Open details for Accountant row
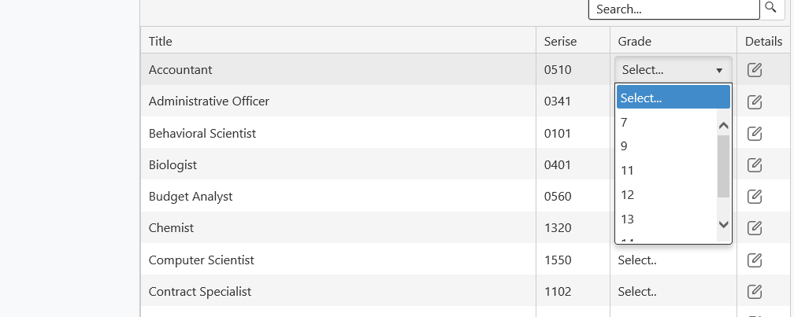This screenshot has width=794, height=317. click(x=754, y=70)
